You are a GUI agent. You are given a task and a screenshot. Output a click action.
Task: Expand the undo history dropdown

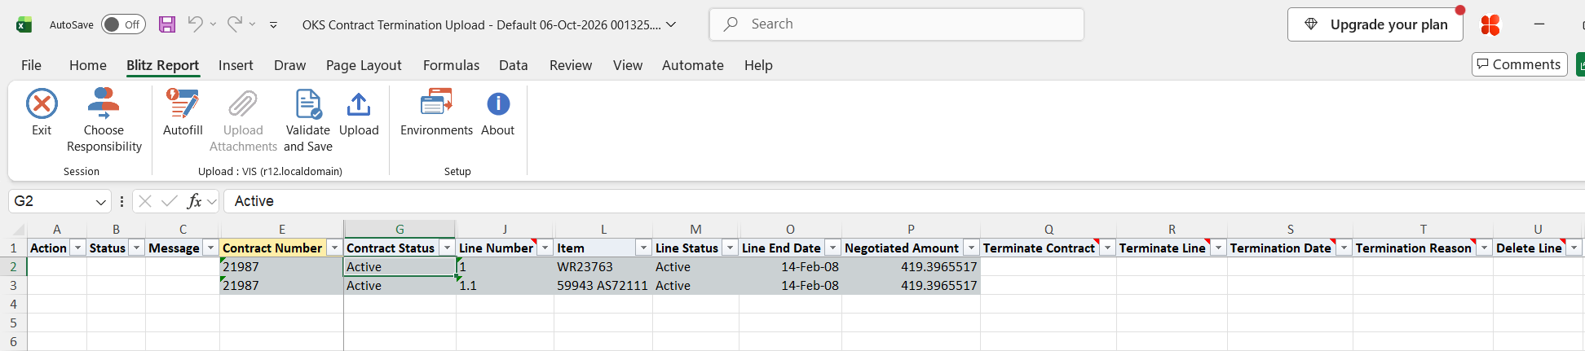(214, 24)
